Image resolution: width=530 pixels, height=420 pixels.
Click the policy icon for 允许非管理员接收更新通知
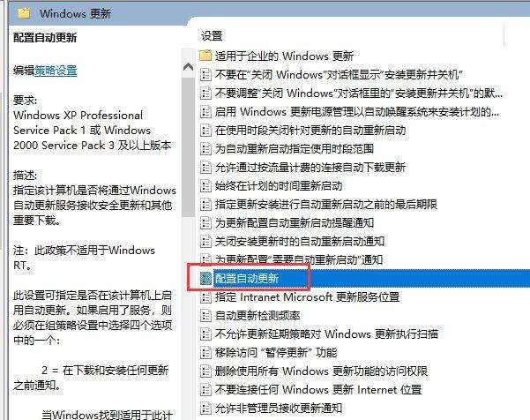(205, 409)
